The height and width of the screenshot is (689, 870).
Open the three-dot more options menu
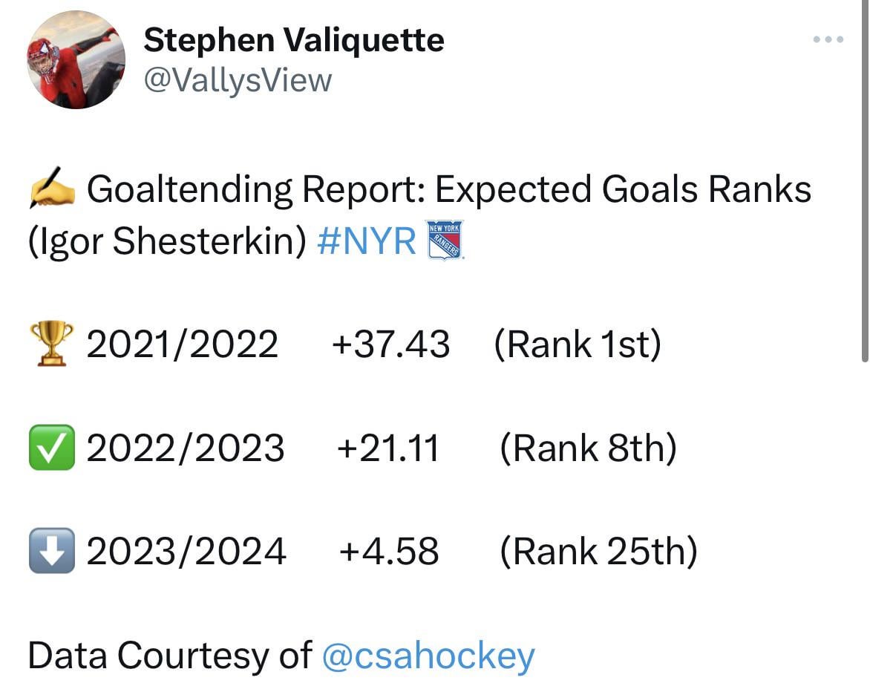click(x=828, y=39)
